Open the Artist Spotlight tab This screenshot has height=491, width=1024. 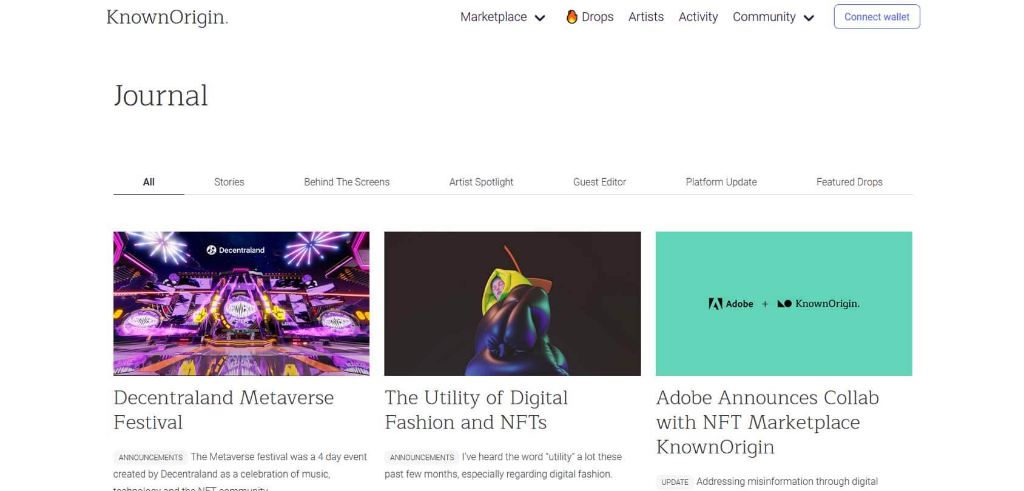pos(481,182)
